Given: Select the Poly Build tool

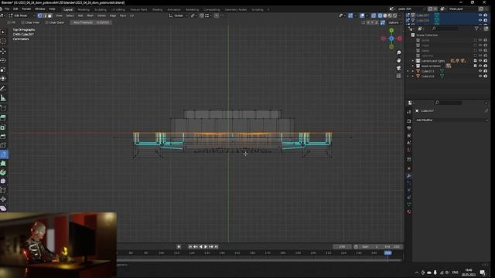Looking at the screenshot, I should click(3, 163).
